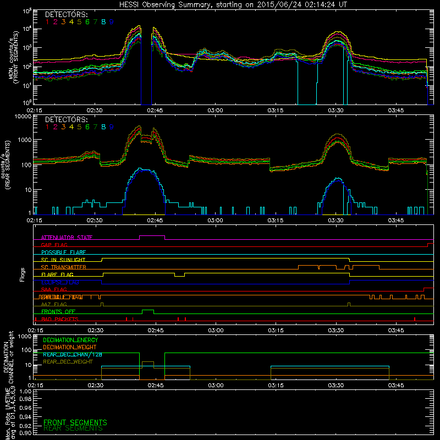The image size is (440, 440).
Task: Click the DETECTORS: legend heading in the front segments plot
Action: (x=67, y=14)
